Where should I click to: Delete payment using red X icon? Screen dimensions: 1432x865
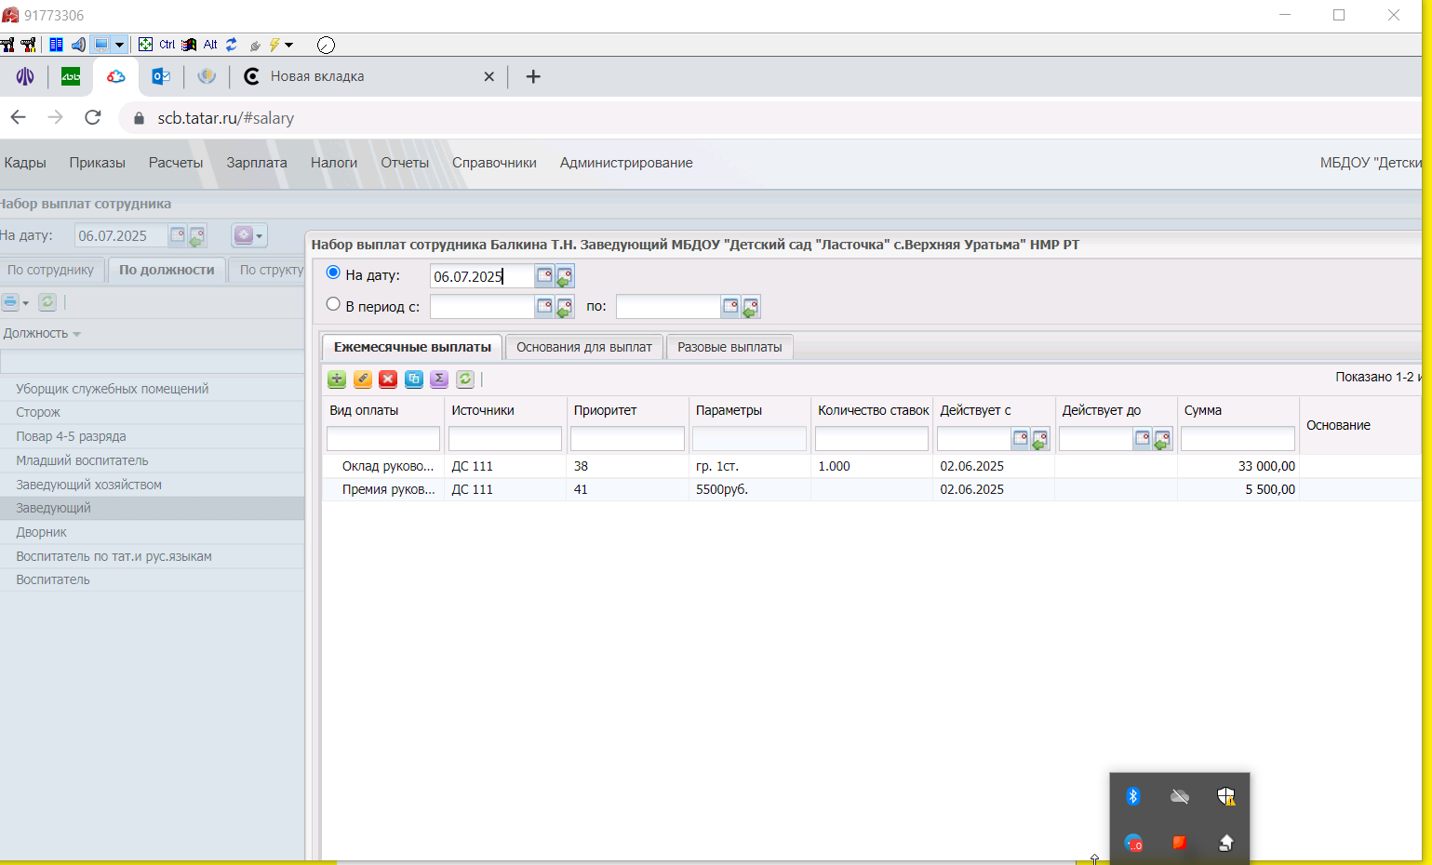tap(388, 379)
